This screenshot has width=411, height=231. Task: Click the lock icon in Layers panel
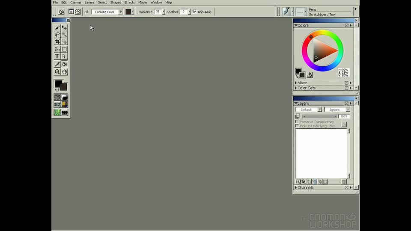[344, 124]
